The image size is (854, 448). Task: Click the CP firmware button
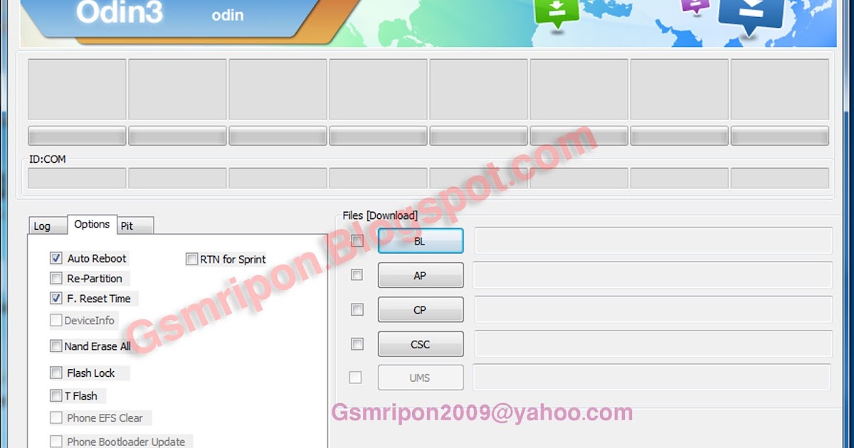[420, 309]
